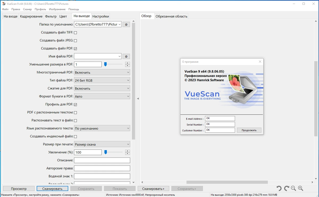The image size is (319, 197).
Task: Select the Обзор tab
Action: tap(146, 16)
